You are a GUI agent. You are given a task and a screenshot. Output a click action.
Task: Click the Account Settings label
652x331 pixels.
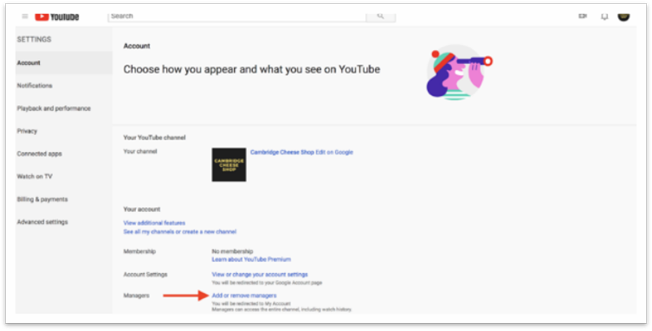click(x=146, y=275)
